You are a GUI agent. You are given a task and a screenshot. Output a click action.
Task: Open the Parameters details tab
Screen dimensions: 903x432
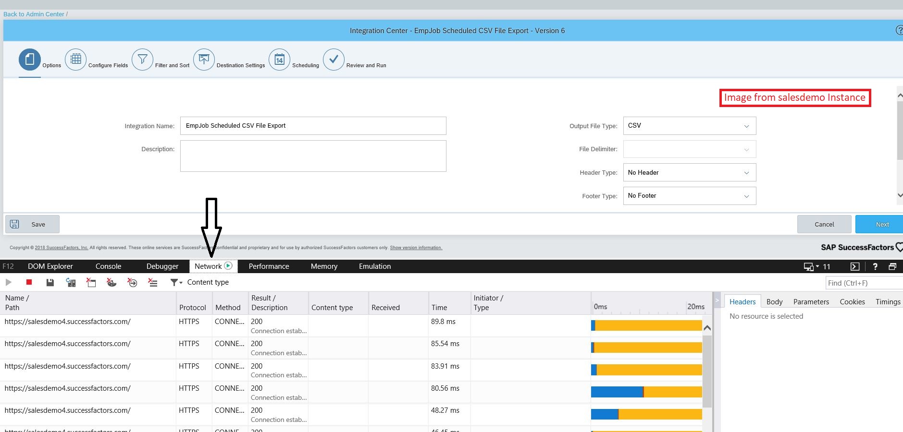pyautogui.click(x=811, y=301)
